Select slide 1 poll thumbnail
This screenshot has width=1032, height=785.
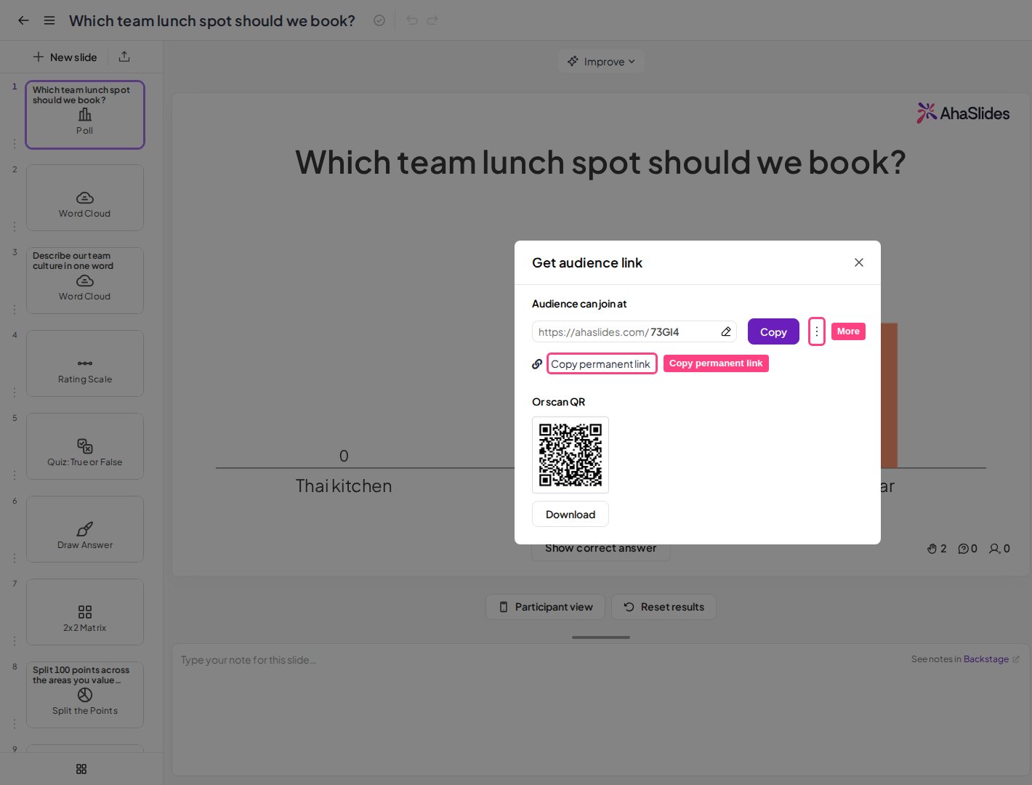coord(85,115)
